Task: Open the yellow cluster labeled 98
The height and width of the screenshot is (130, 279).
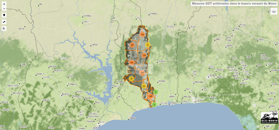Action: tap(144, 86)
